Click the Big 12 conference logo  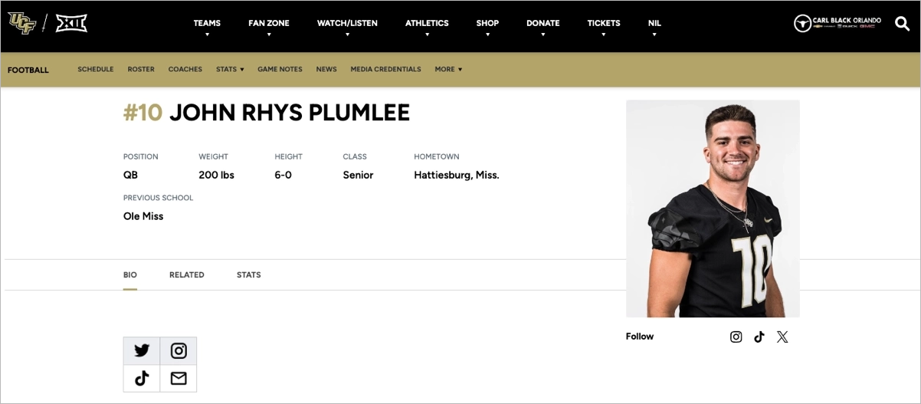[71, 24]
